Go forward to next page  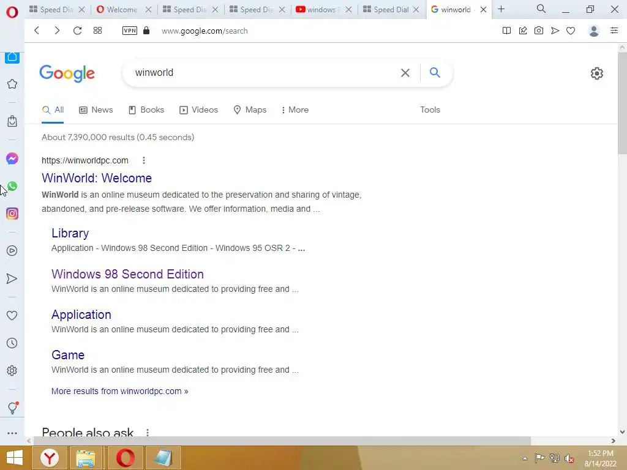[57, 31]
